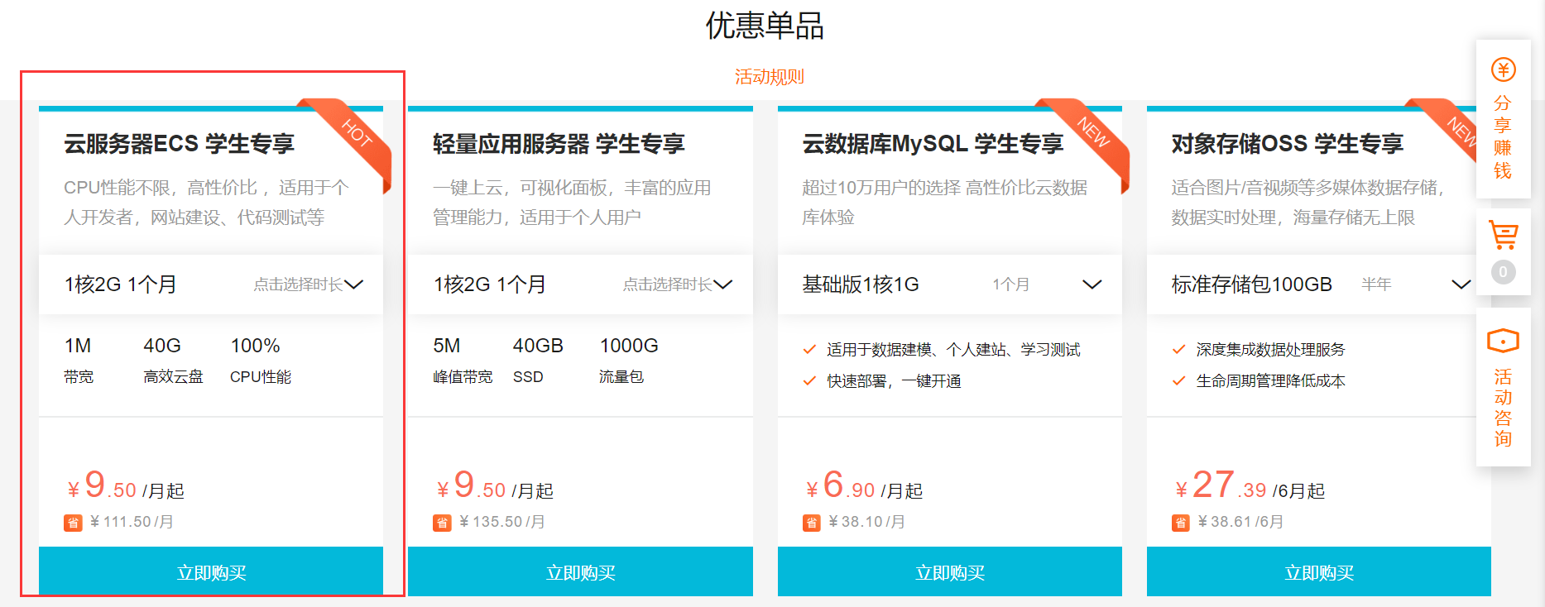Screen dimensions: 1545x607
Task: Click checkmark beside 适用于数据建模 feature
Action: 809,350
